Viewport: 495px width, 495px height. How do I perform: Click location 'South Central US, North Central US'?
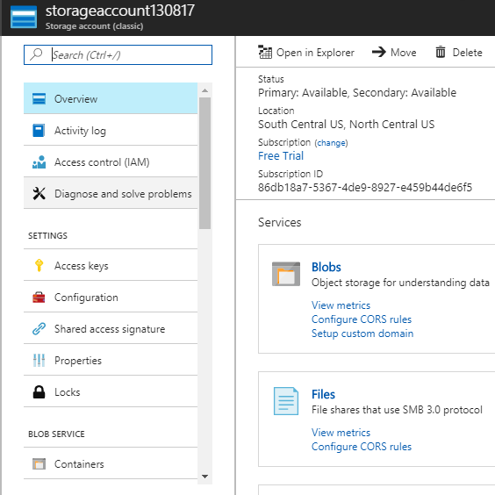tap(347, 124)
